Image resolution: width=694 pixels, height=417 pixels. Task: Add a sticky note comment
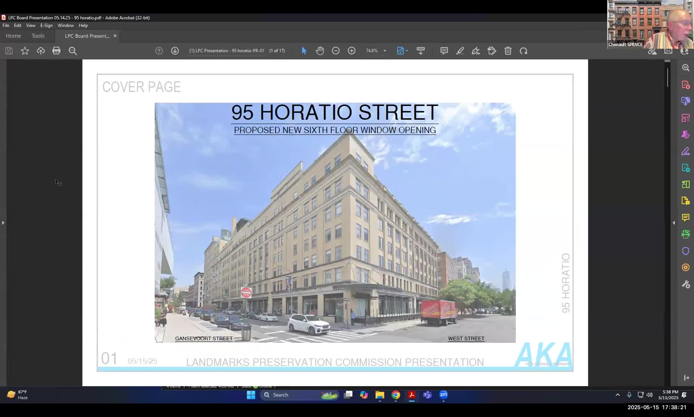click(444, 51)
